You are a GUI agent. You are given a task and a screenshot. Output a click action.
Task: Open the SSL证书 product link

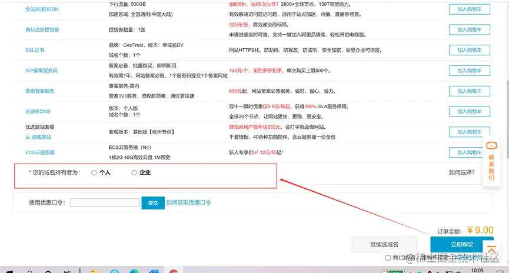click(35, 50)
